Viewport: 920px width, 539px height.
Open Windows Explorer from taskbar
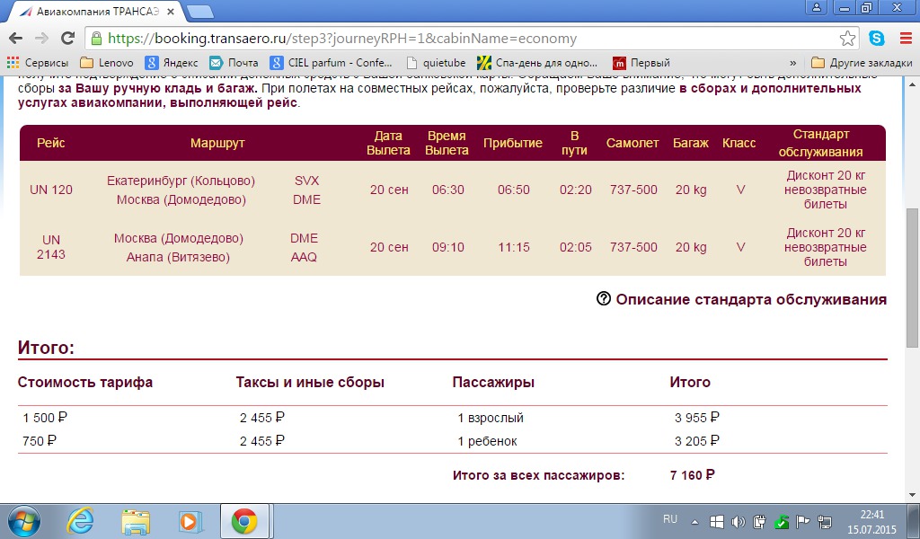tap(136, 521)
